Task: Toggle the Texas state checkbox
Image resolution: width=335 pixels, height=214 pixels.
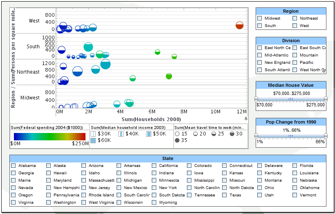Action: (x=225, y=195)
